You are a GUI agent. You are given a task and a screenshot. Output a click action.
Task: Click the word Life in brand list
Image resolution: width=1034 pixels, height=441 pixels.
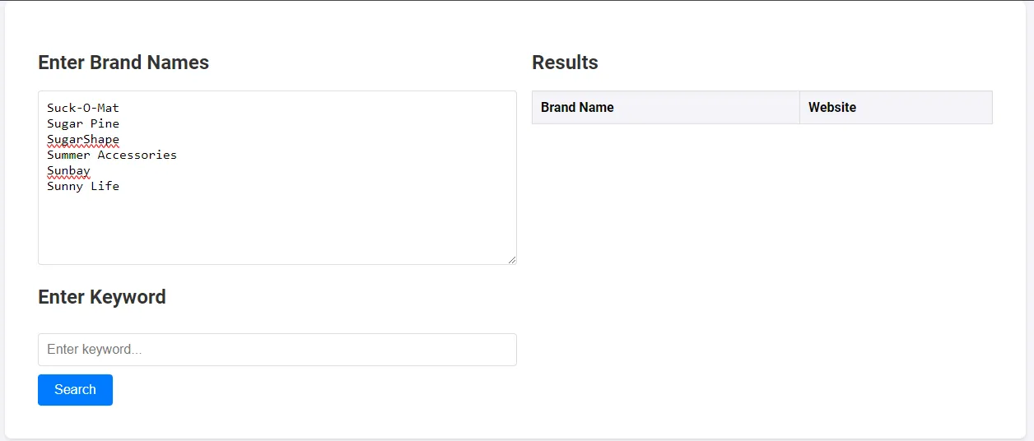click(105, 186)
